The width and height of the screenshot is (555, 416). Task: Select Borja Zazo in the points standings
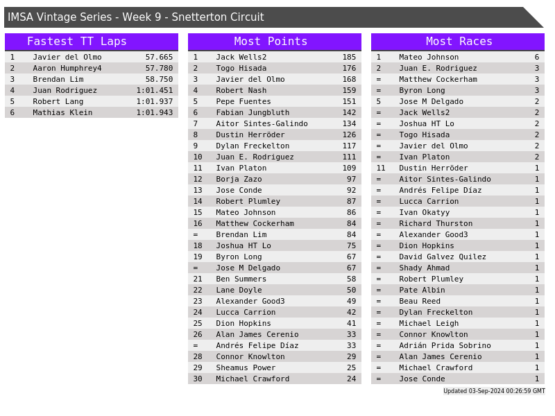tap(239, 180)
